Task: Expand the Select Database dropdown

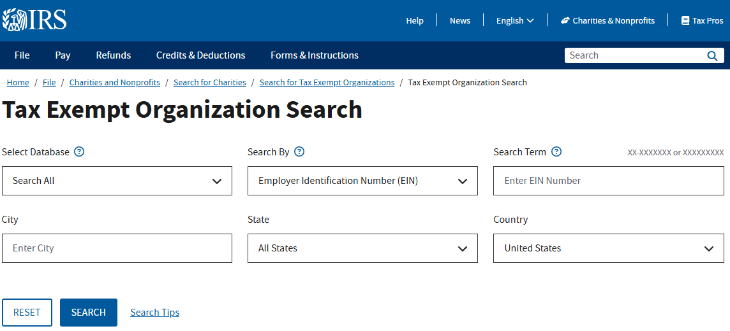Action: [117, 181]
